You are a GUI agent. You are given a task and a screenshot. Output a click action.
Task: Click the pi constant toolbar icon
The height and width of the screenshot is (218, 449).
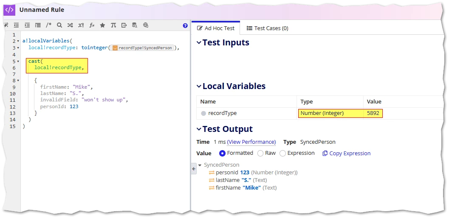pos(113,25)
